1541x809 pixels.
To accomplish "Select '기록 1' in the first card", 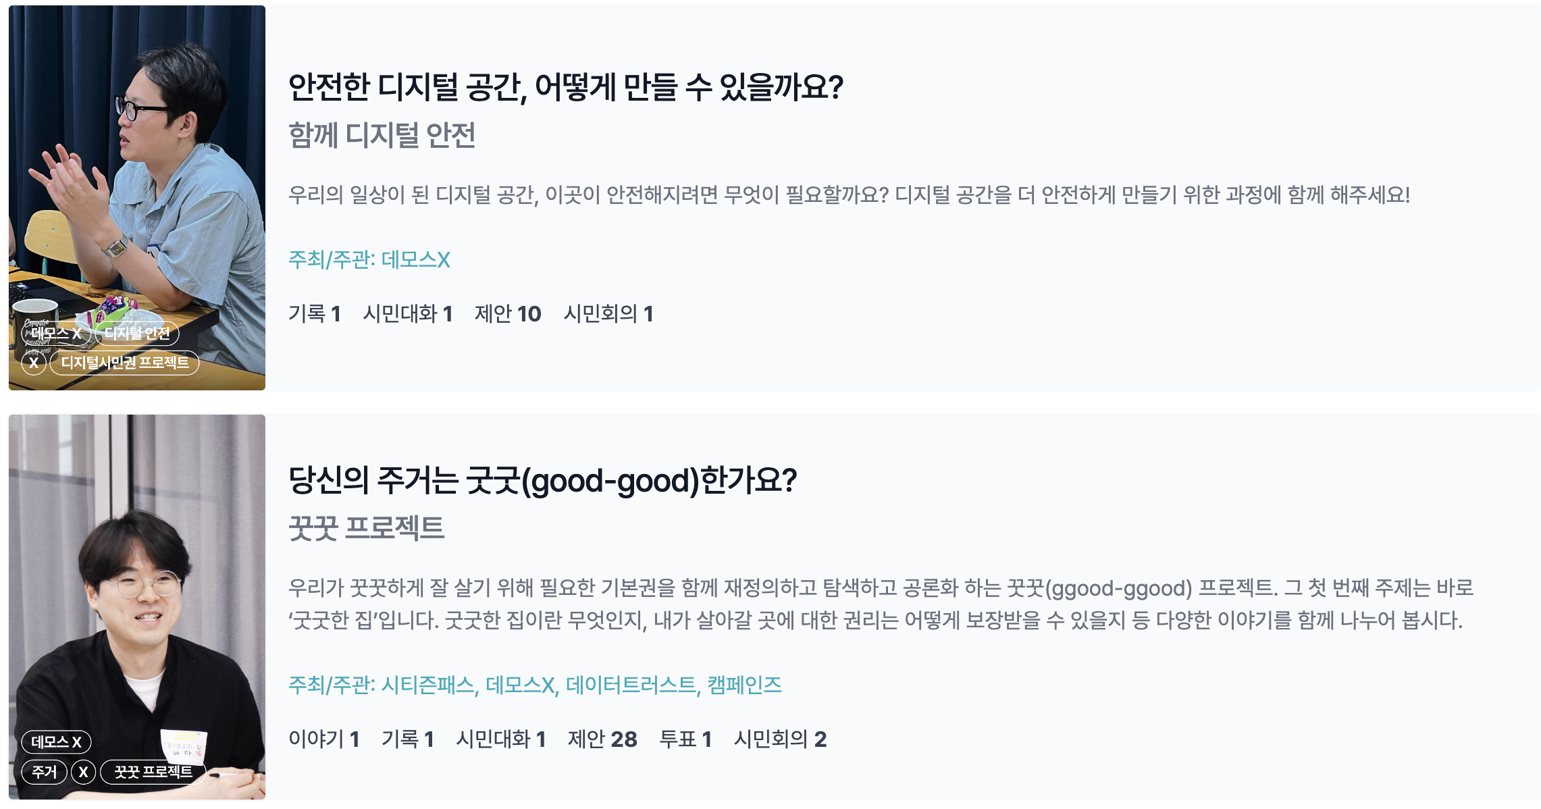I will click(315, 314).
